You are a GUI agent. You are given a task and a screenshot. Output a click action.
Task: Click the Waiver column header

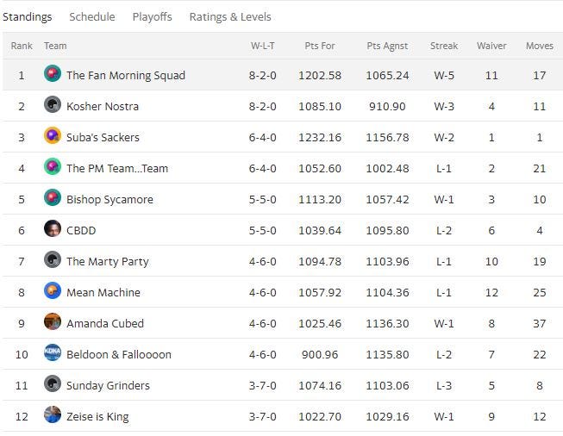(491, 46)
